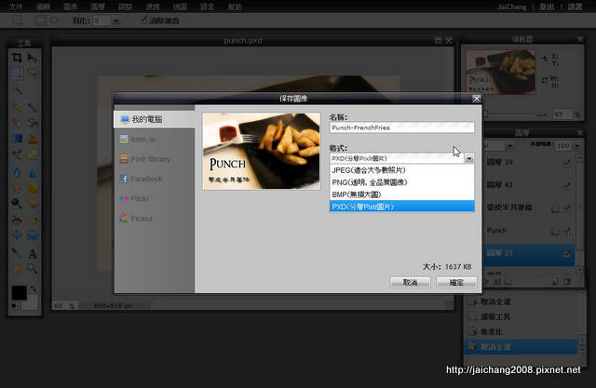Viewport: 596px width, 388px height.
Task: Select the Eraser tool
Action: pos(17,123)
